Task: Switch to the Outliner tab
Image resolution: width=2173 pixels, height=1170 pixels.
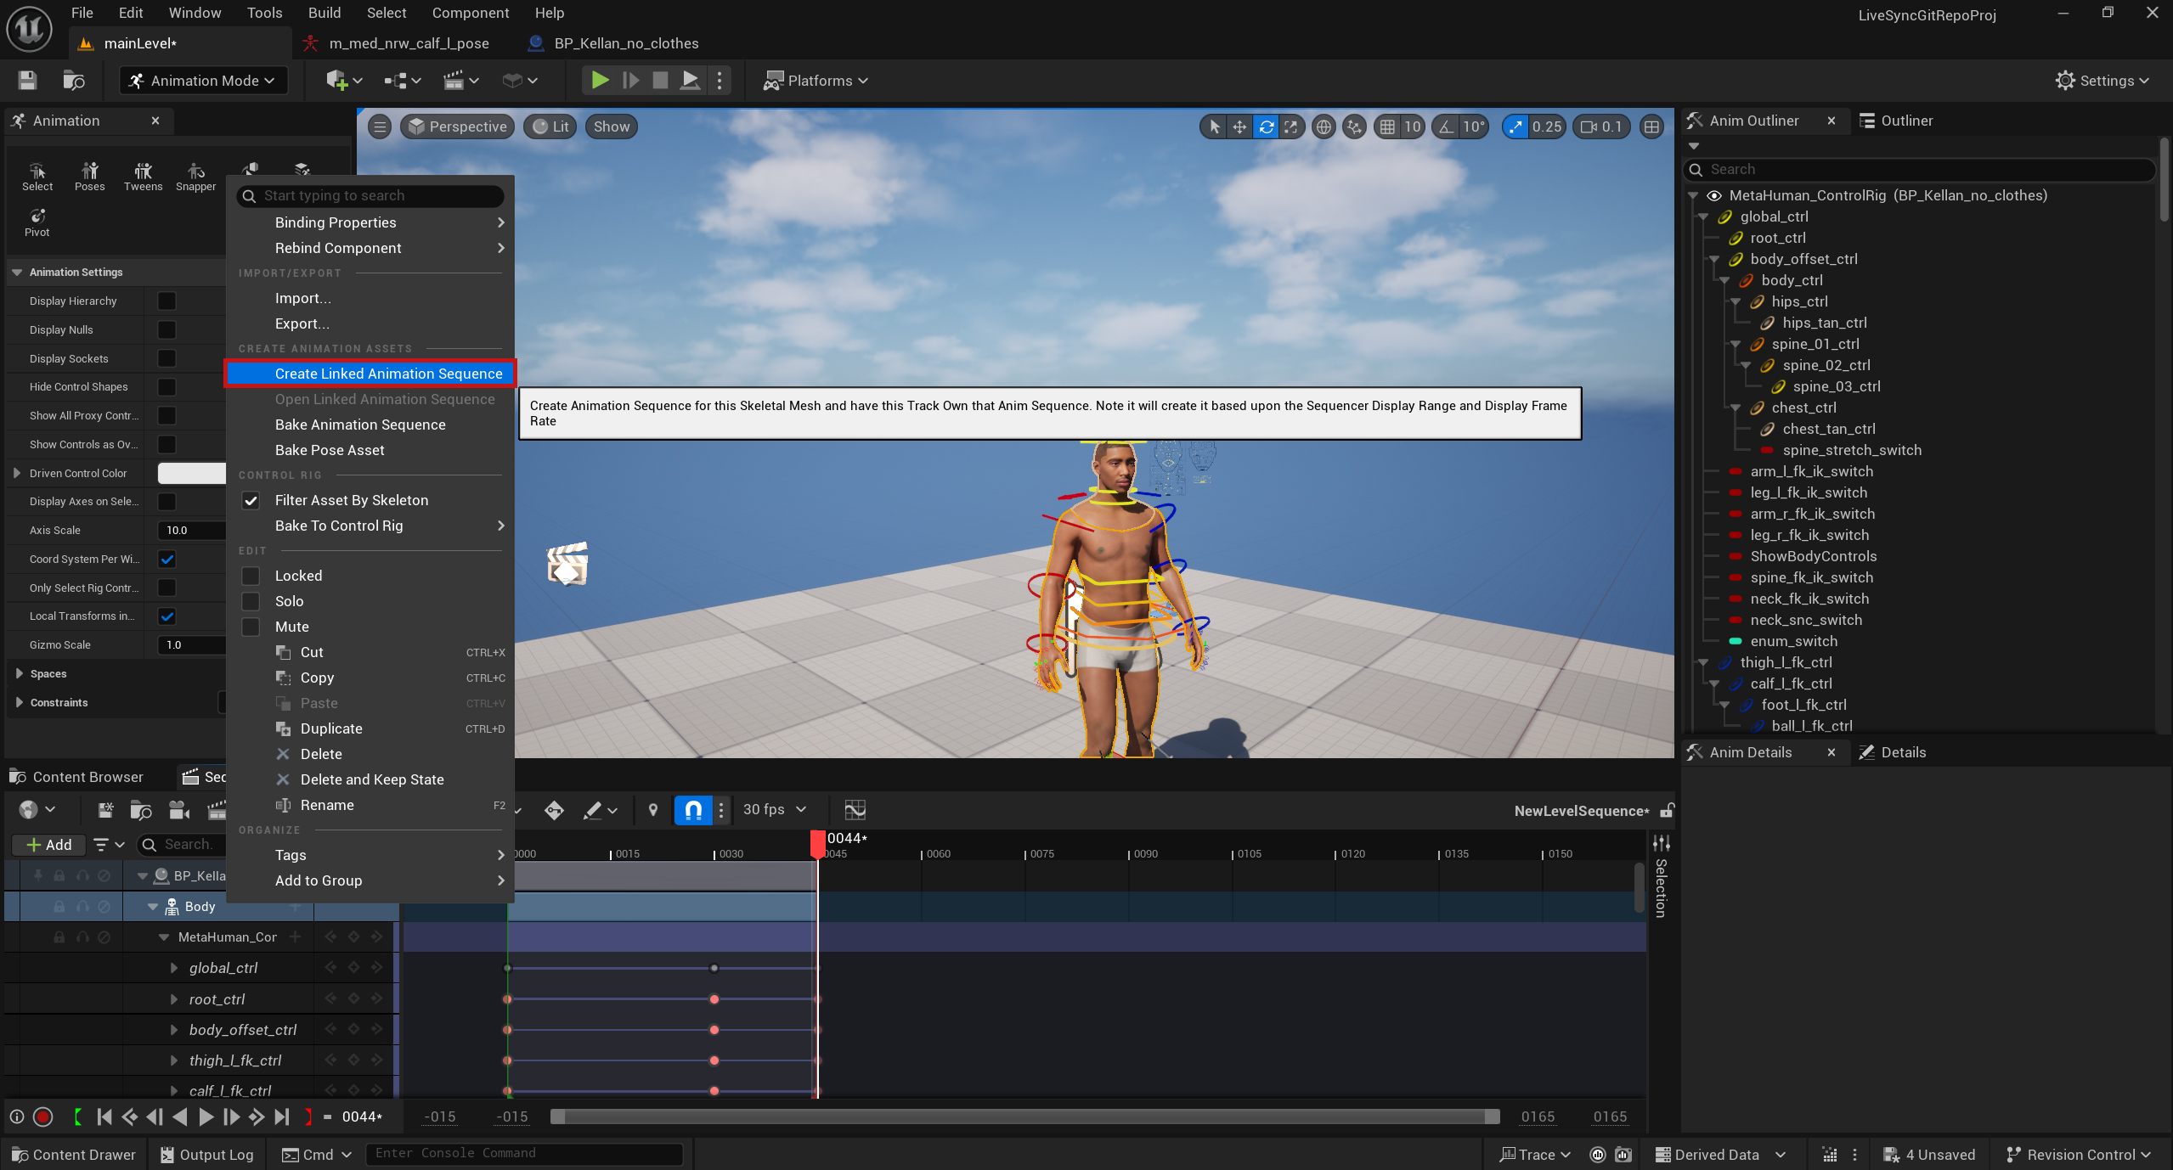Action: click(x=1896, y=121)
